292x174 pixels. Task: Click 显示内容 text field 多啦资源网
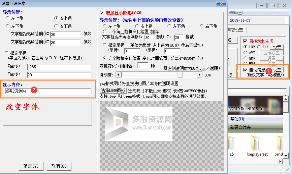coord(48,91)
